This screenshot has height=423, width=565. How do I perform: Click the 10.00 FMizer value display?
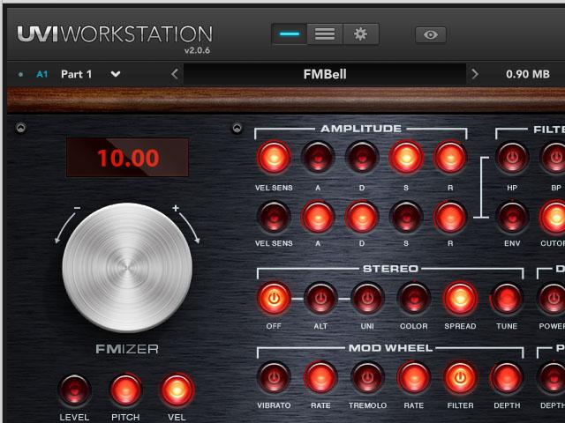[127, 158]
